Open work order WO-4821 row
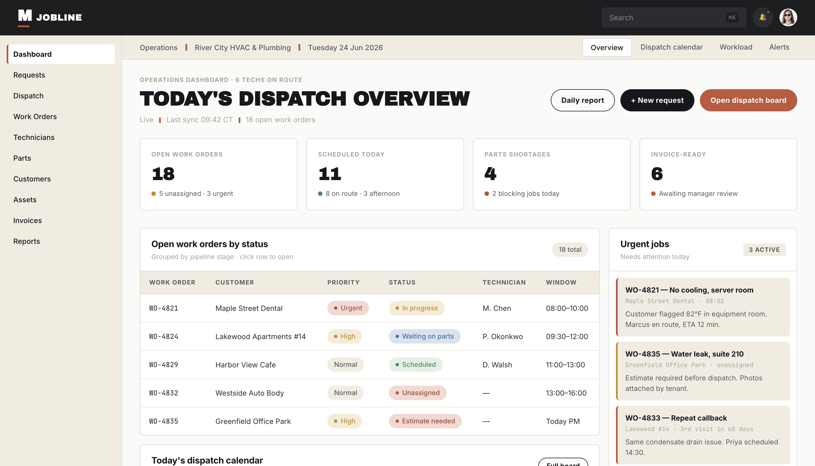 click(370, 308)
